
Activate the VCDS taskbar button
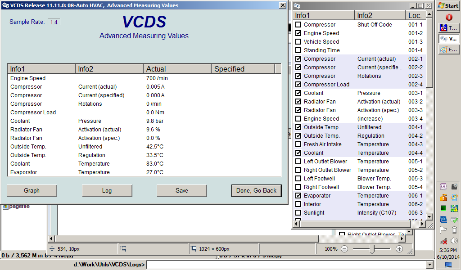[x=448, y=39]
